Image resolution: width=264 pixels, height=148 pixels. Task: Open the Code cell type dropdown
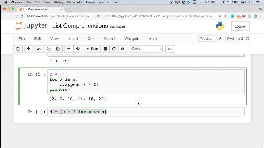[x=145, y=49]
